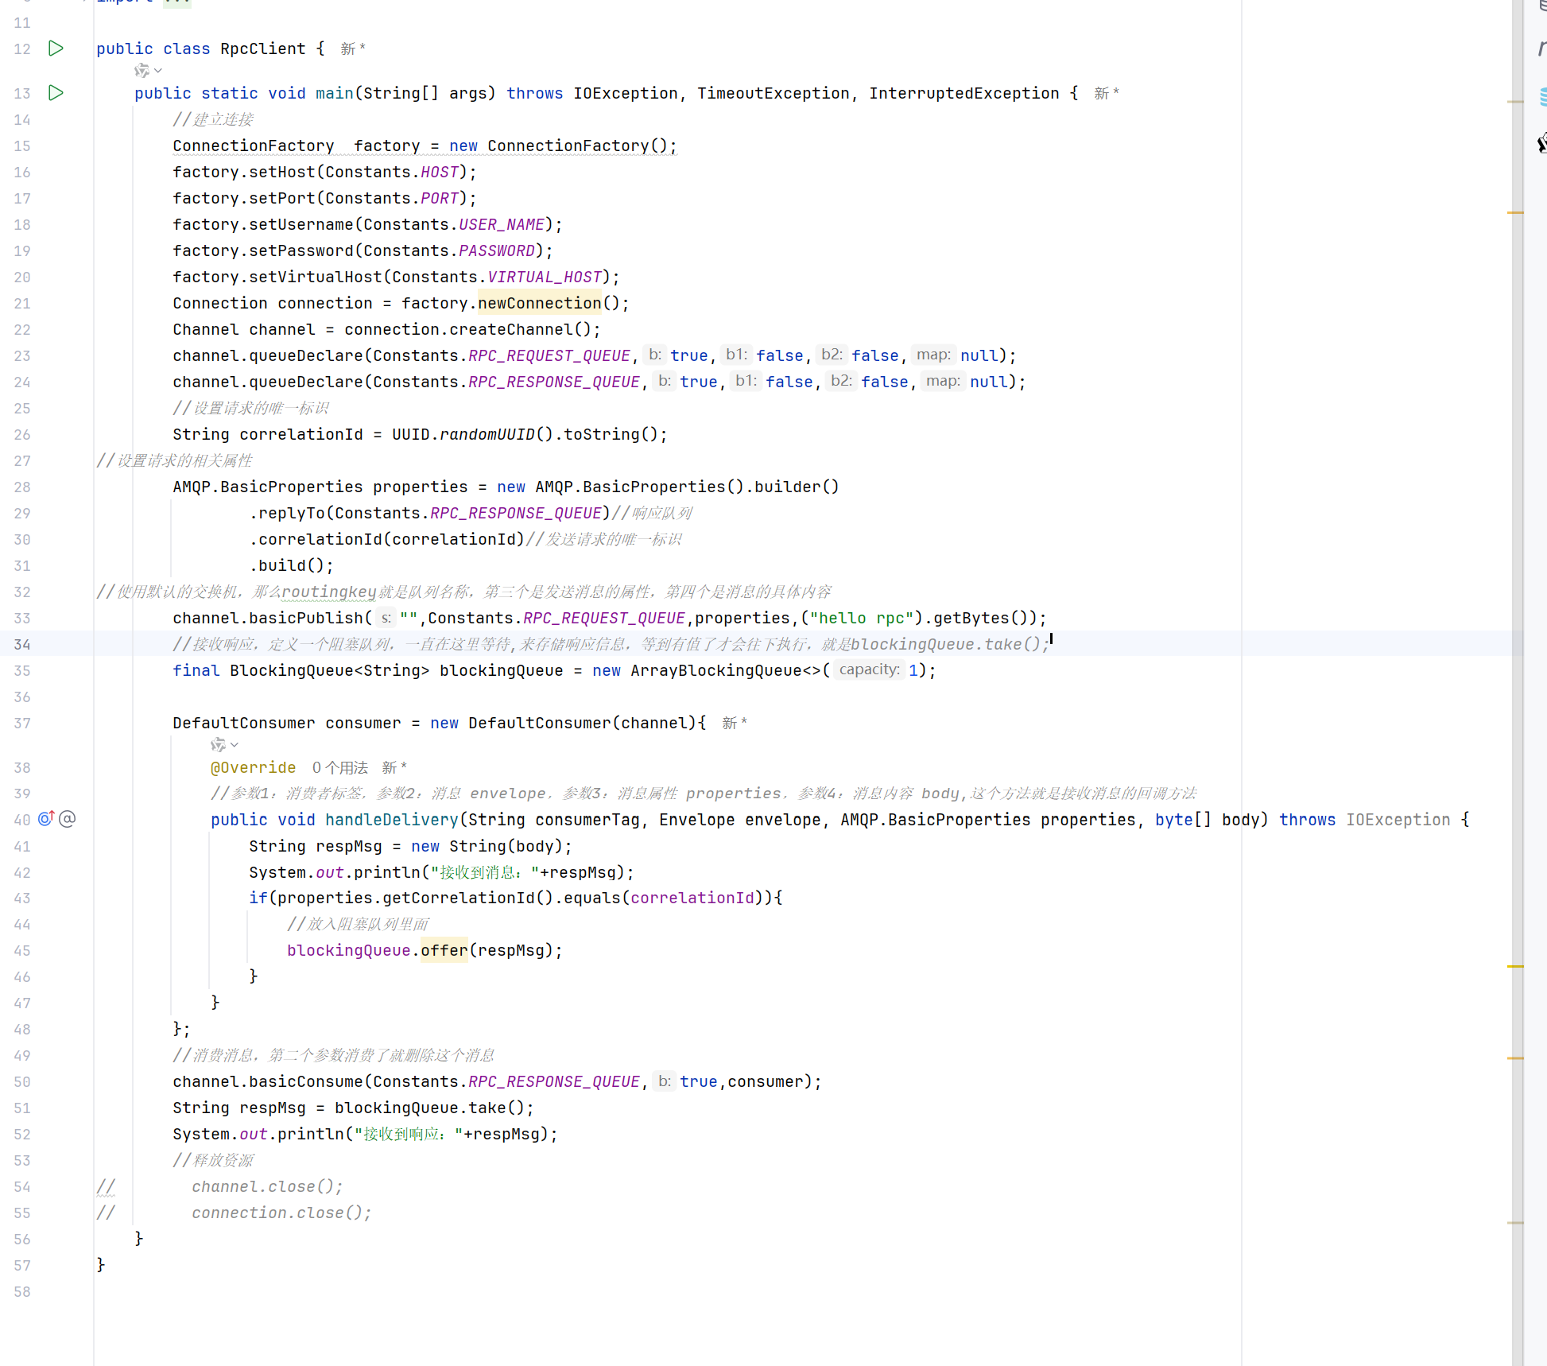This screenshot has width=1547, height=1366.
Task: Click highlighted newConnection method call
Action: click(539, 303)
